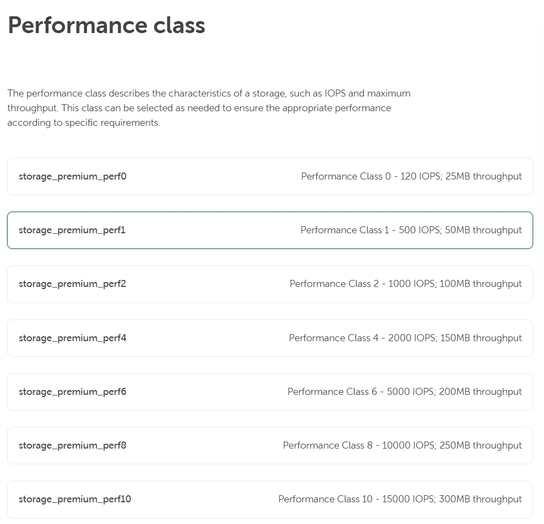Viewport: 544px width, 524px height.
Task: Click the introductory description paragraph
Action: (x=209, y=107)
